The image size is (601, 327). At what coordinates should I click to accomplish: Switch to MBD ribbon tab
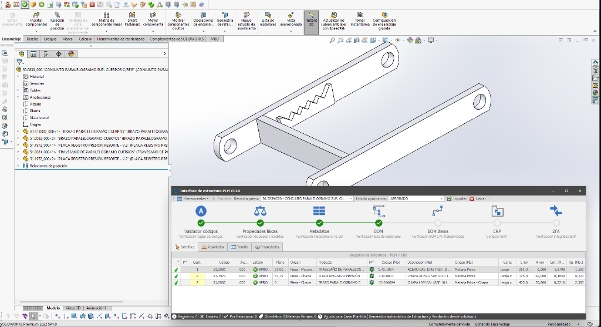[215, 39]
